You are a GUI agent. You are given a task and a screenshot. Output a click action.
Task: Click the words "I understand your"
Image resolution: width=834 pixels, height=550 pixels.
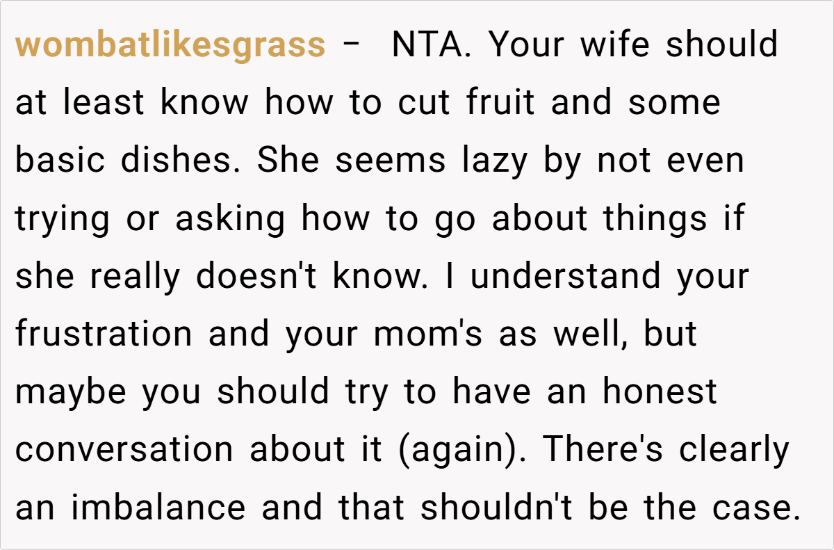coord(610,276)
